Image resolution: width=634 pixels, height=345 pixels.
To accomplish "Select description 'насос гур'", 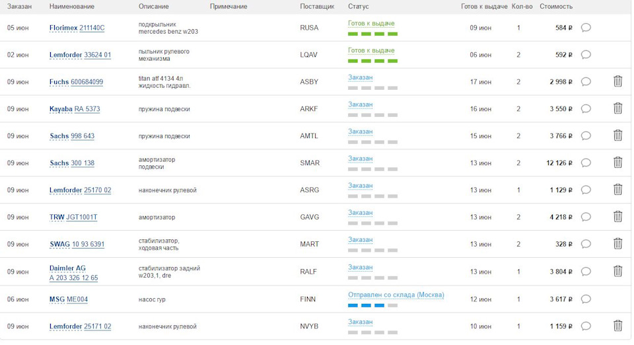I will [x=152, y=299].
